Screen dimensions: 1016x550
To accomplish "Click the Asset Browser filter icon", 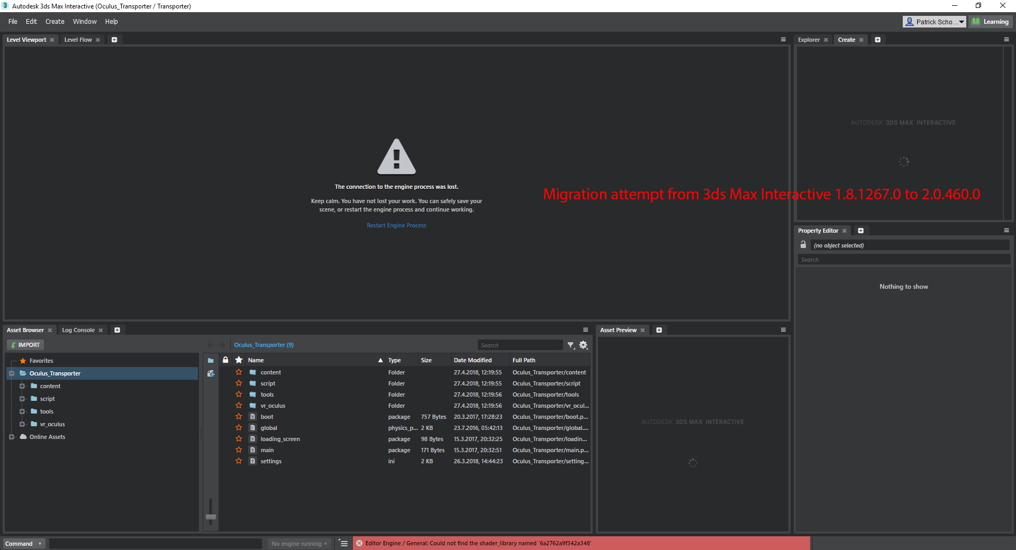I will [x=571, y=345].
